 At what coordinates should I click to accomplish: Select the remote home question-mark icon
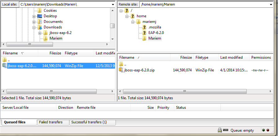[x=132, y=16]
